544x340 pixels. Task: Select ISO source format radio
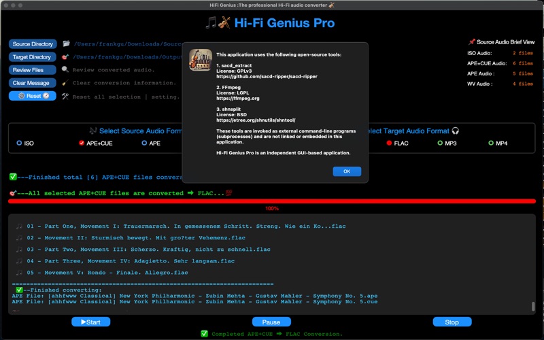[19, 143]
